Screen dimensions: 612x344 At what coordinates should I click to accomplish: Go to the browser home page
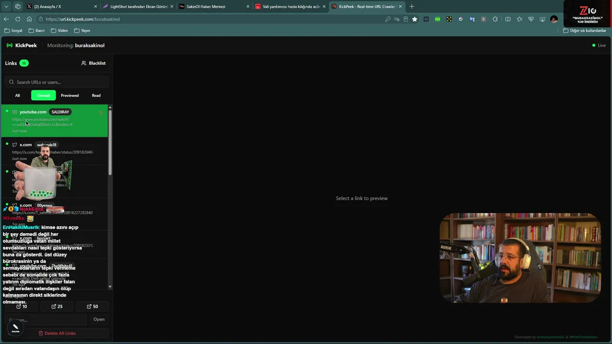(29, 19)
